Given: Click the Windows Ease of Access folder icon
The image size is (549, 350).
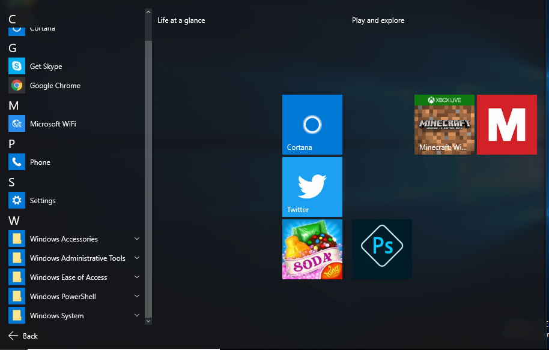Looking at the screenshot, I should 17,277.
